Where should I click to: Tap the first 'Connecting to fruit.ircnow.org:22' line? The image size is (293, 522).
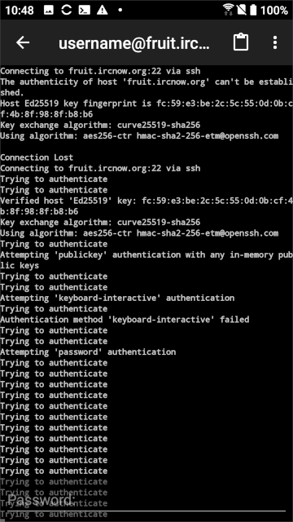[x=100, y=71]
